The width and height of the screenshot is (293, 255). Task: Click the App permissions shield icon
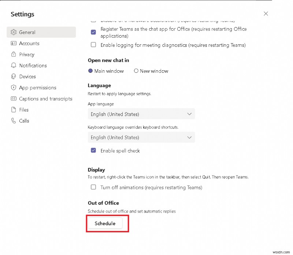coord(14,87)
